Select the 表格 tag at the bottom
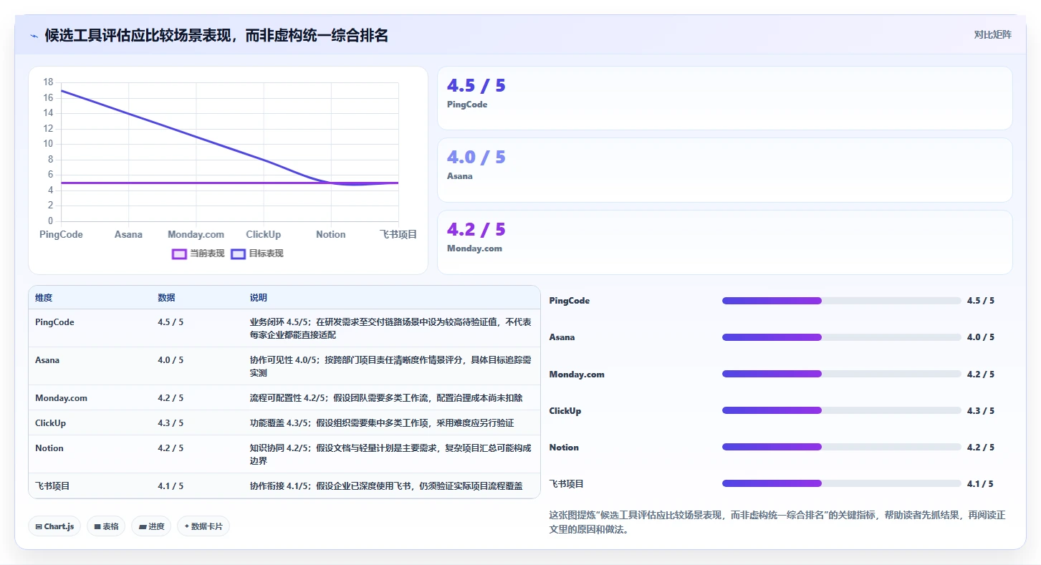Viewport: 1041px width, 565px height. (x=106, y=526)
